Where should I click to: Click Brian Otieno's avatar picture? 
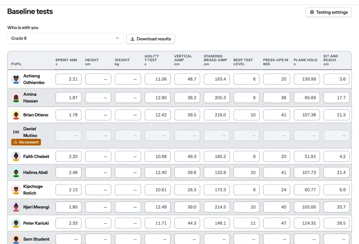pos(16,115)
